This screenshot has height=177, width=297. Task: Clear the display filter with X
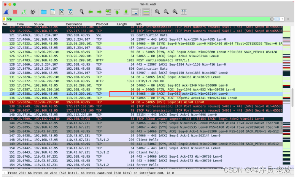272,19
